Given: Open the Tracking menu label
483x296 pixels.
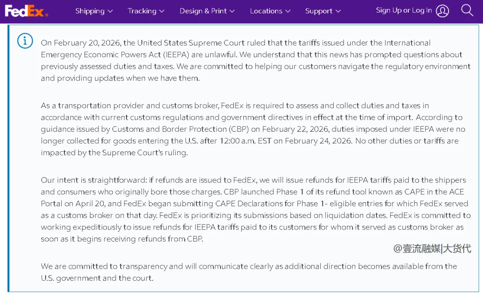Looking at the screenshot, I should pyautogui.click(x=142, y=11).
